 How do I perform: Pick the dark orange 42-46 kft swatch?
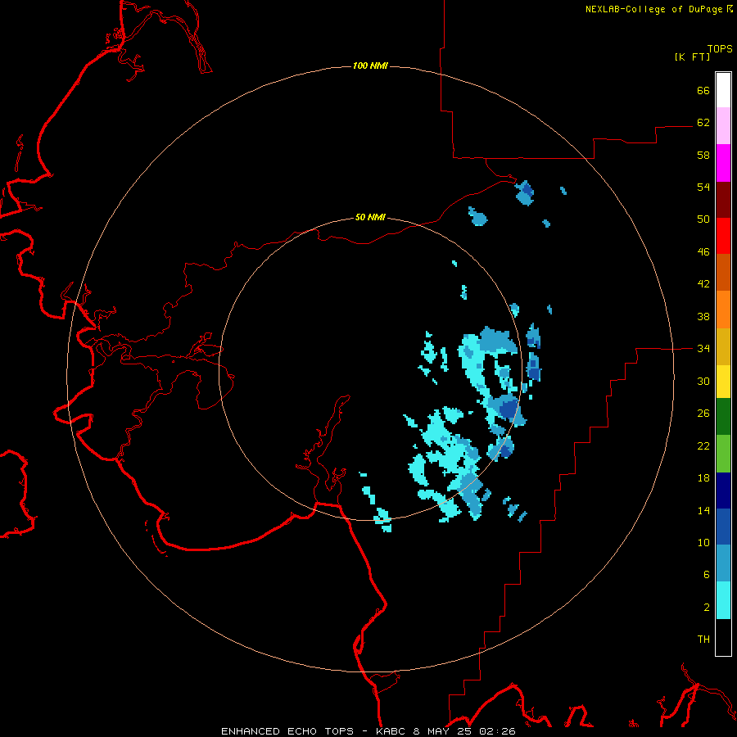tap(723, 272)
